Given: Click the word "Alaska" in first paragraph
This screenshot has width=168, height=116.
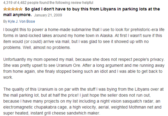Looking at the screenshot, I should point(106,36).
